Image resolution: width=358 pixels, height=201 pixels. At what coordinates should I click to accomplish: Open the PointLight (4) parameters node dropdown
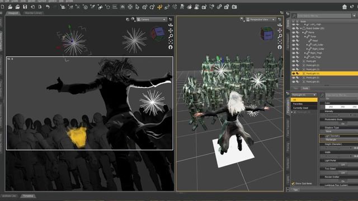[x=304, y=95]
